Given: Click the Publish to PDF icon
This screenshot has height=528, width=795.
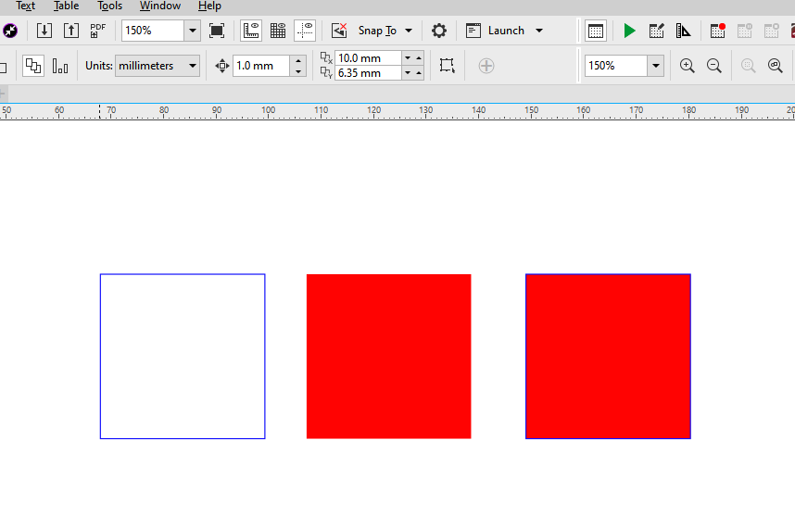Looking at the screenshot, I should coord(98,31).
